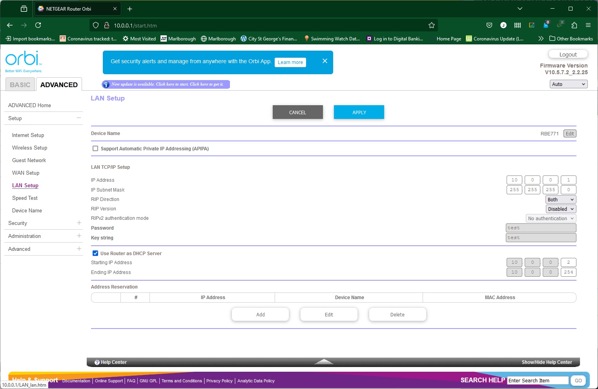Open the Firefox hamburger application menu
598x389 pixels.
[588, 25]
